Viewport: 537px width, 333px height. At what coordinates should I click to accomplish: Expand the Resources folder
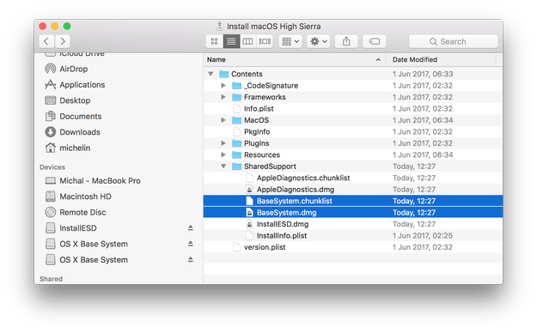click(x=223, y=154)
